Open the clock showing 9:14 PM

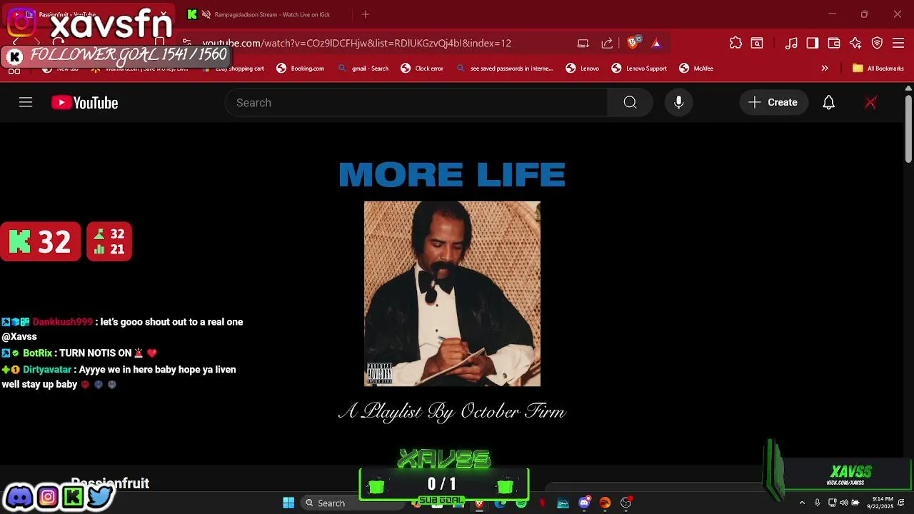(880, 503)
